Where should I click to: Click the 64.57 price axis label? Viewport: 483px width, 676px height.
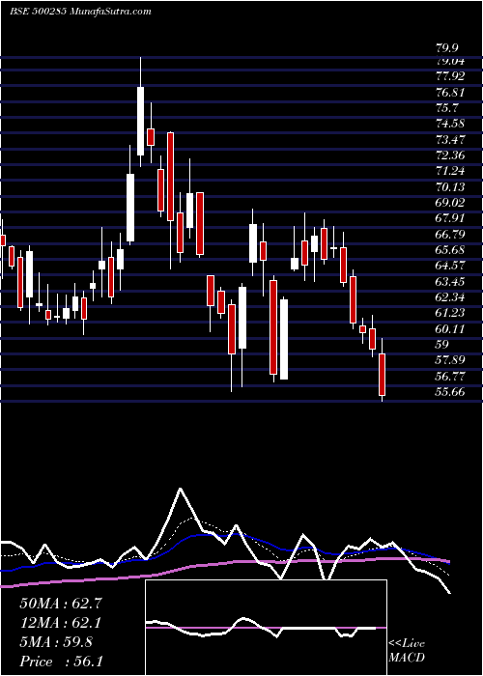[x=451, y=266]
